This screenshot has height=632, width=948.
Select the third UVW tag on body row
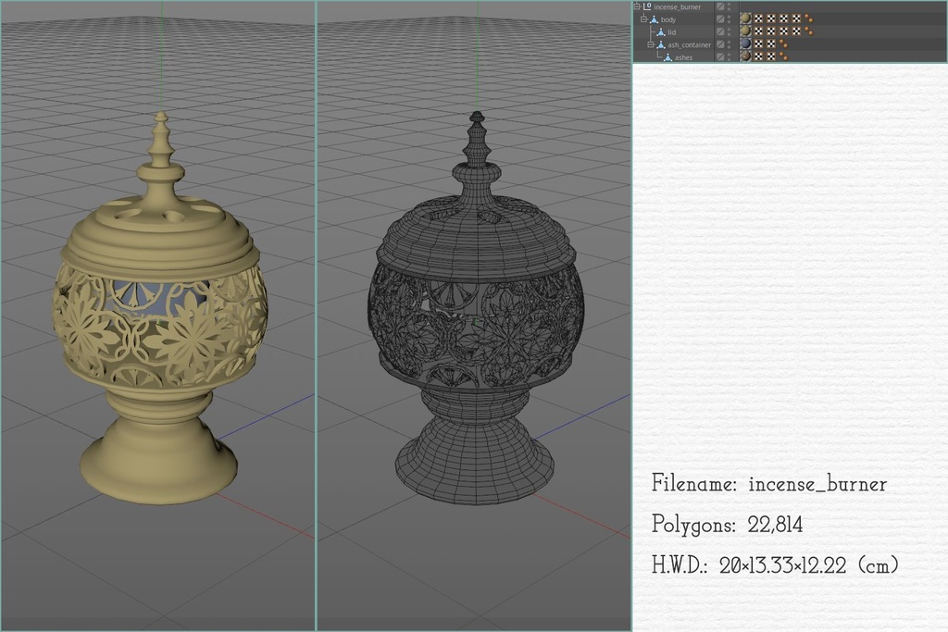pos(783,19)
